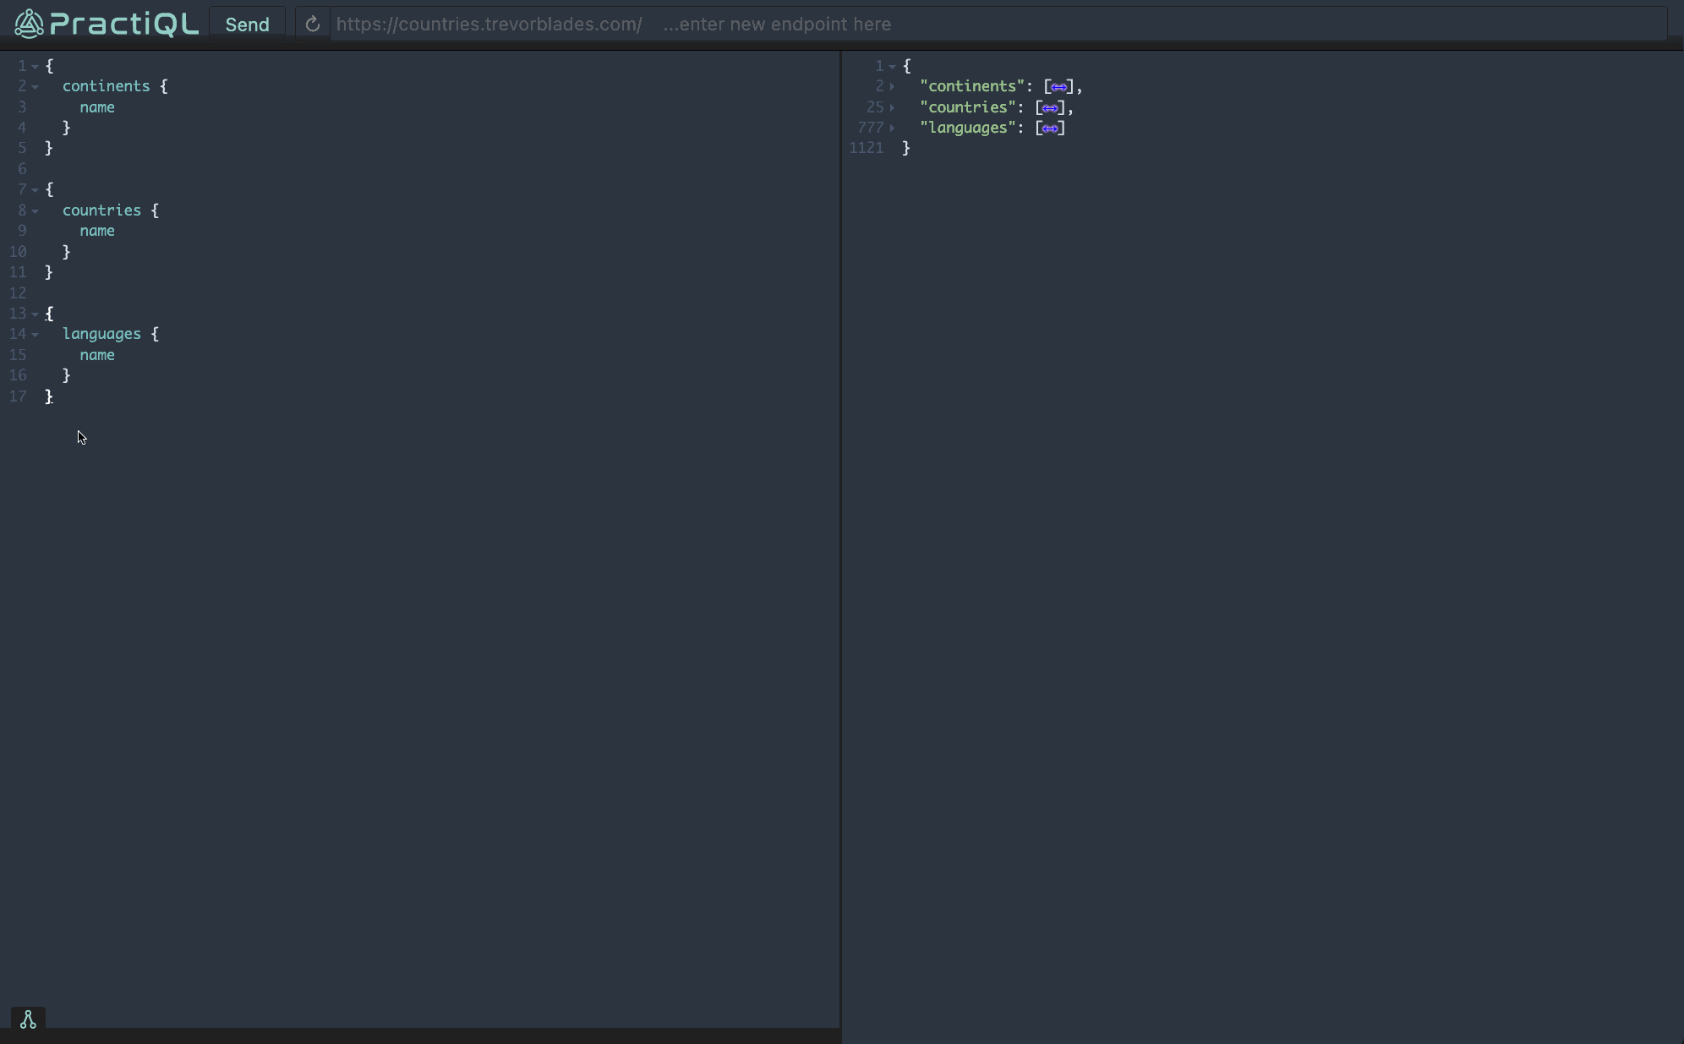Collapse query block at editor line 13
Image resolution: width=1684 pixels, height=1044 pixels.
click(35, 314)
